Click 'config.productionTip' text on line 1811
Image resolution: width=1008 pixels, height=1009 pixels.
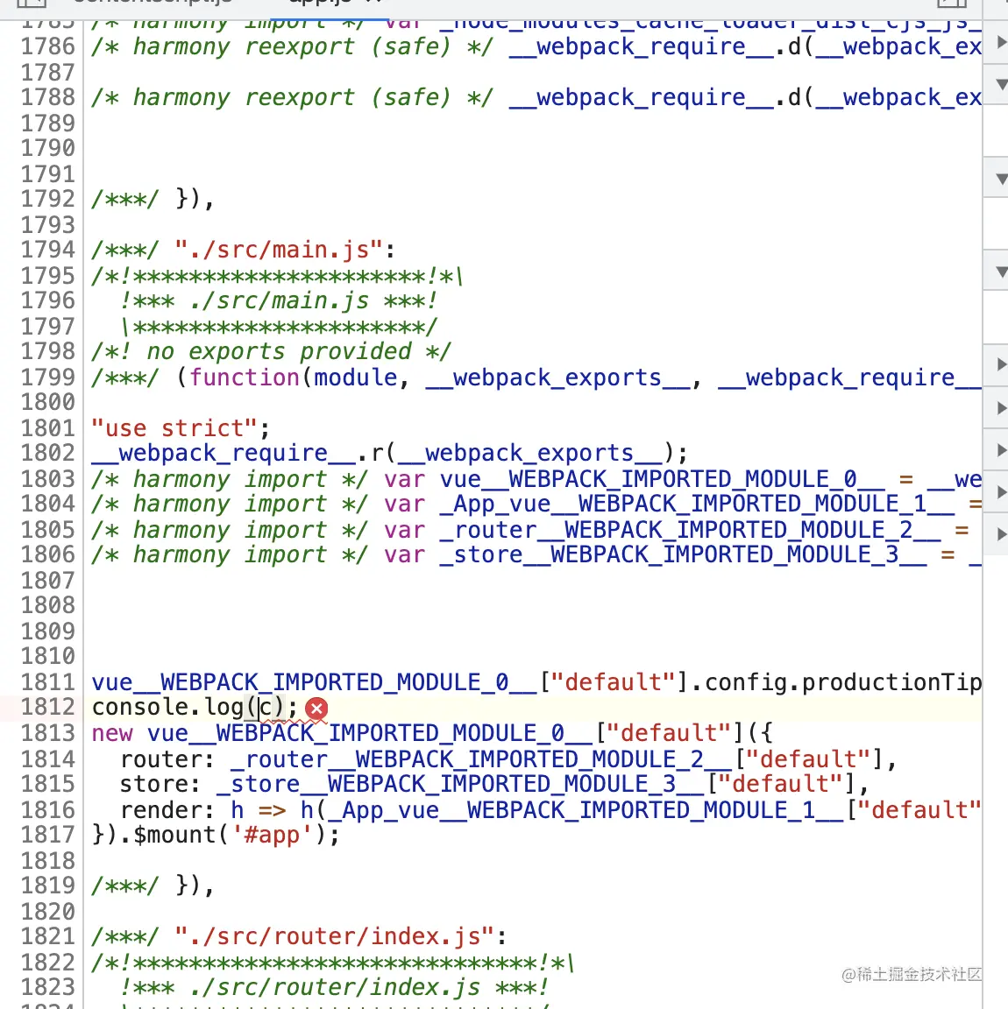[844, 682]
